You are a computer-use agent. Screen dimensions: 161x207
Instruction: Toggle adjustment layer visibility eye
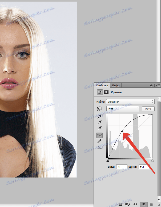pos(143,204)
